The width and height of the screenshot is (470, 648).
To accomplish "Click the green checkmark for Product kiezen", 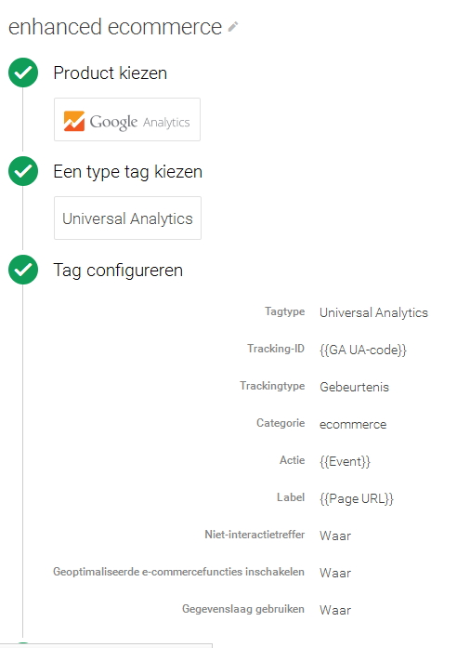I will (23, 73).
